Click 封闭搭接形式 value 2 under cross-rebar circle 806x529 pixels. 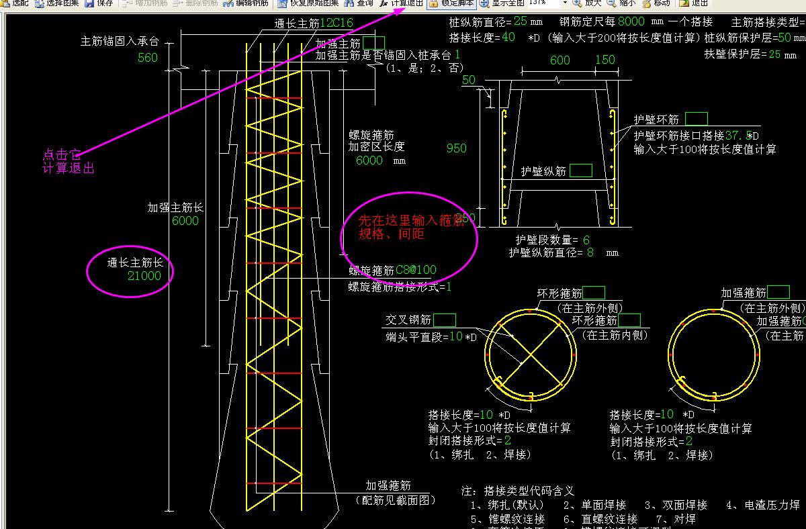click(x=508, y=440)
